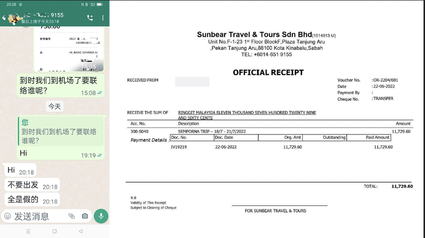Viewport: 425px width, 238px height.
Task: Open the emoji picker
Action: pos(7,216)
